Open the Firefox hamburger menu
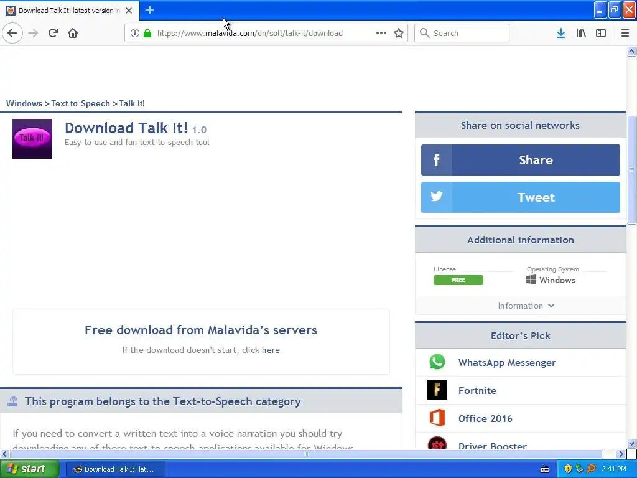637x478 pixels. click(625, 33)
